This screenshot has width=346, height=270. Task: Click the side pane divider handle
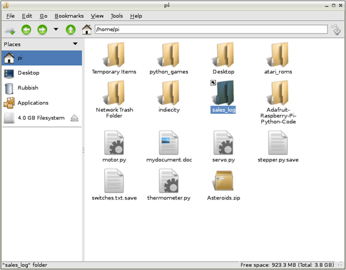(x=84, y=150)
